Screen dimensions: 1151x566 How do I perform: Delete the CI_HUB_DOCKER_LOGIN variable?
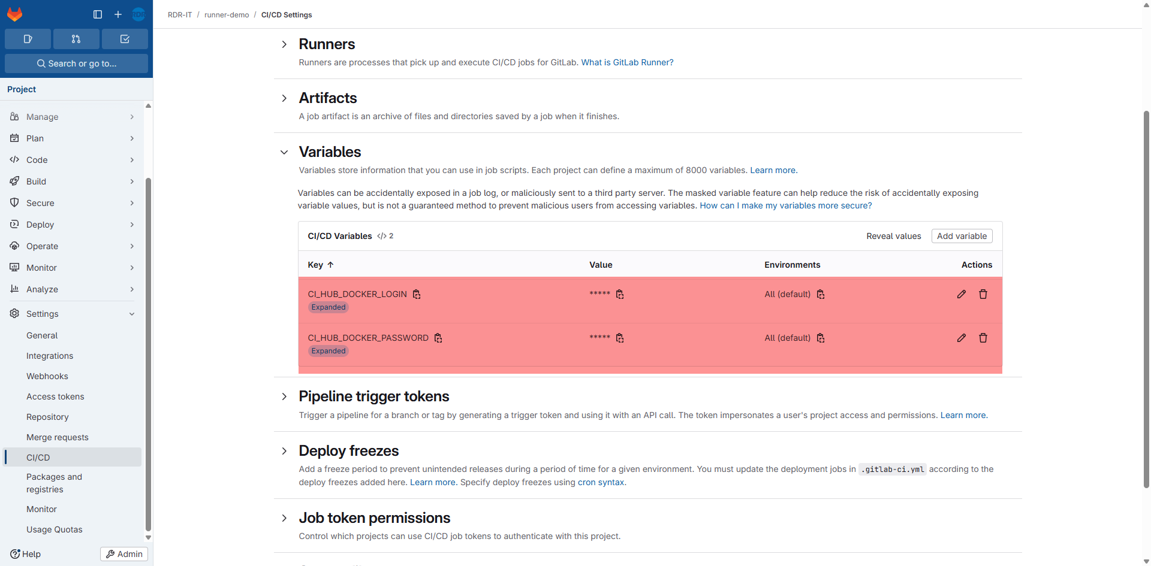(x=983, y=294)
